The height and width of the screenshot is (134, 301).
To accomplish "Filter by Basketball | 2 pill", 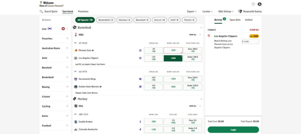I will pos(106,20).
